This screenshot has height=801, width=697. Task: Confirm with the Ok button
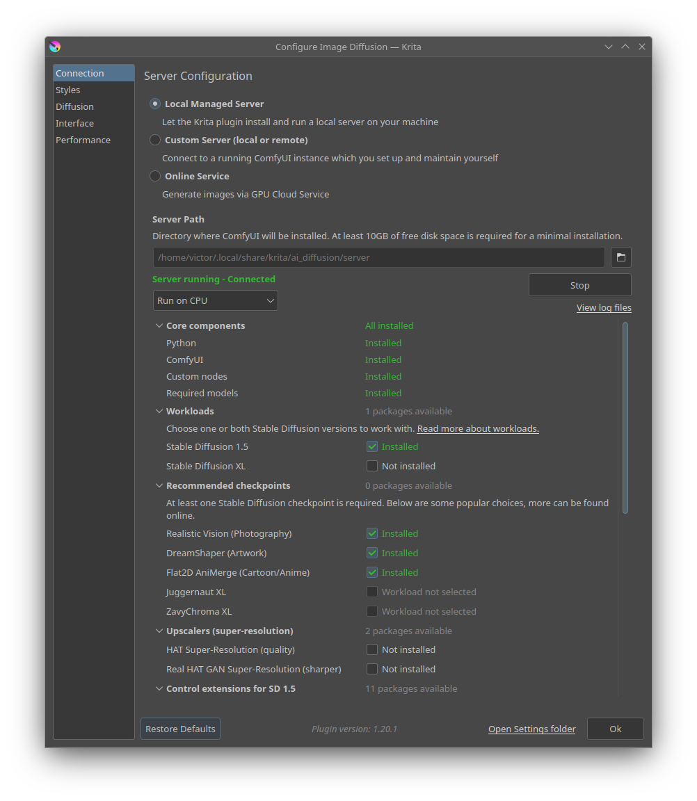pos(615,729)
